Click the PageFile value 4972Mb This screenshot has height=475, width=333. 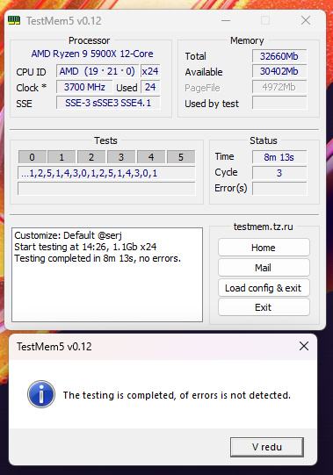tap(279, 87)
